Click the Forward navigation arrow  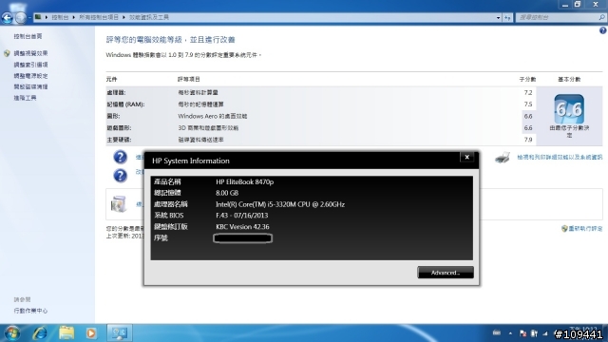(x=21, y=17)
